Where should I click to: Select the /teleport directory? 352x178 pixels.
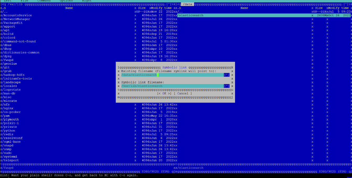[88, 160]
